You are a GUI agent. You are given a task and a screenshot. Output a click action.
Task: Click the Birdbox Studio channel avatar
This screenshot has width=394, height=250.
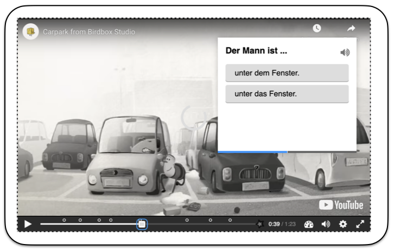(x=30, y=31)
